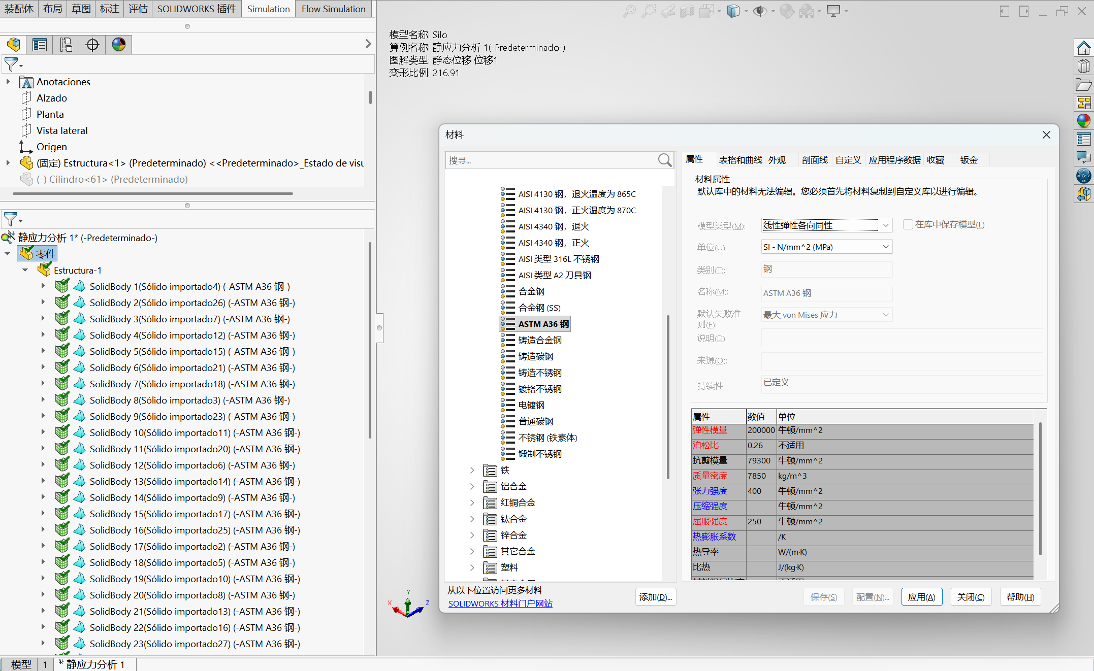The width and height of the screenshot is (1094, 671).
Task: Switch to the 表格和曲线 tab
Action: click(x=741, y=160)
